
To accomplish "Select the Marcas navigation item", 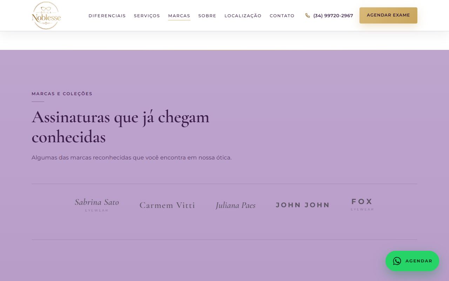I will 179,16.
